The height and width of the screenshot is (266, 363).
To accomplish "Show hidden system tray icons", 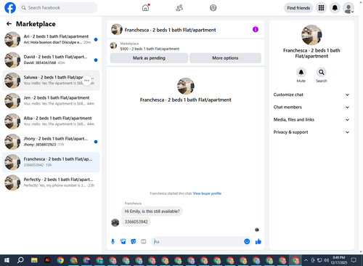I will tap(306, 260).
